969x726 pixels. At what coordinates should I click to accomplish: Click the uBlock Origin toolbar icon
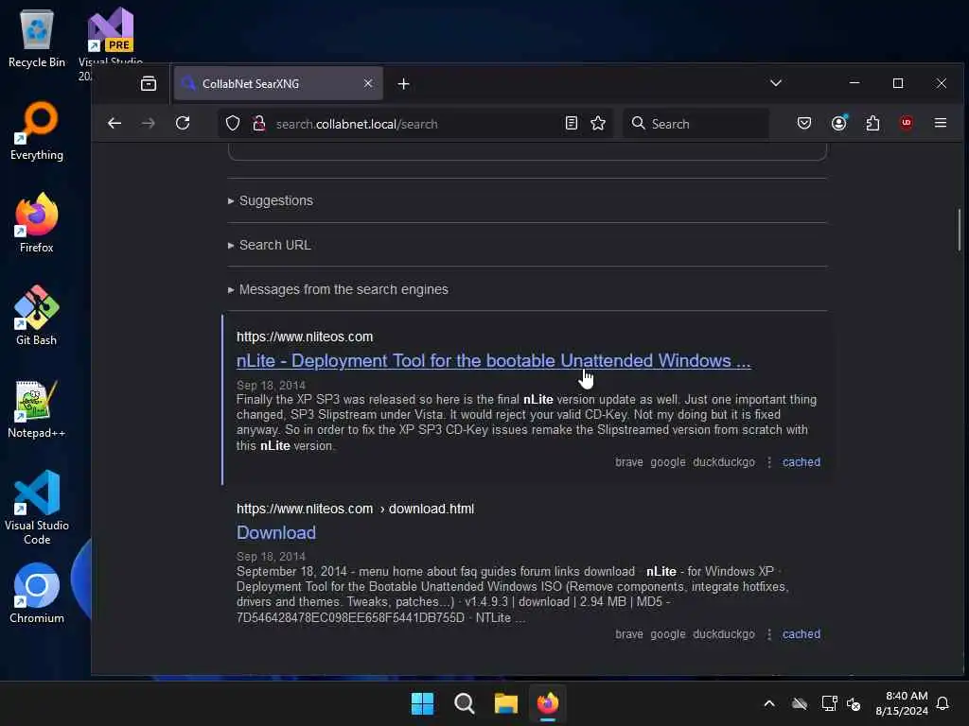pyautogui.click(x=907, y=124)
